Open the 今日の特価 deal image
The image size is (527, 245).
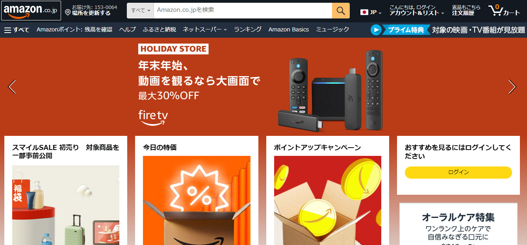click(197, 200)
